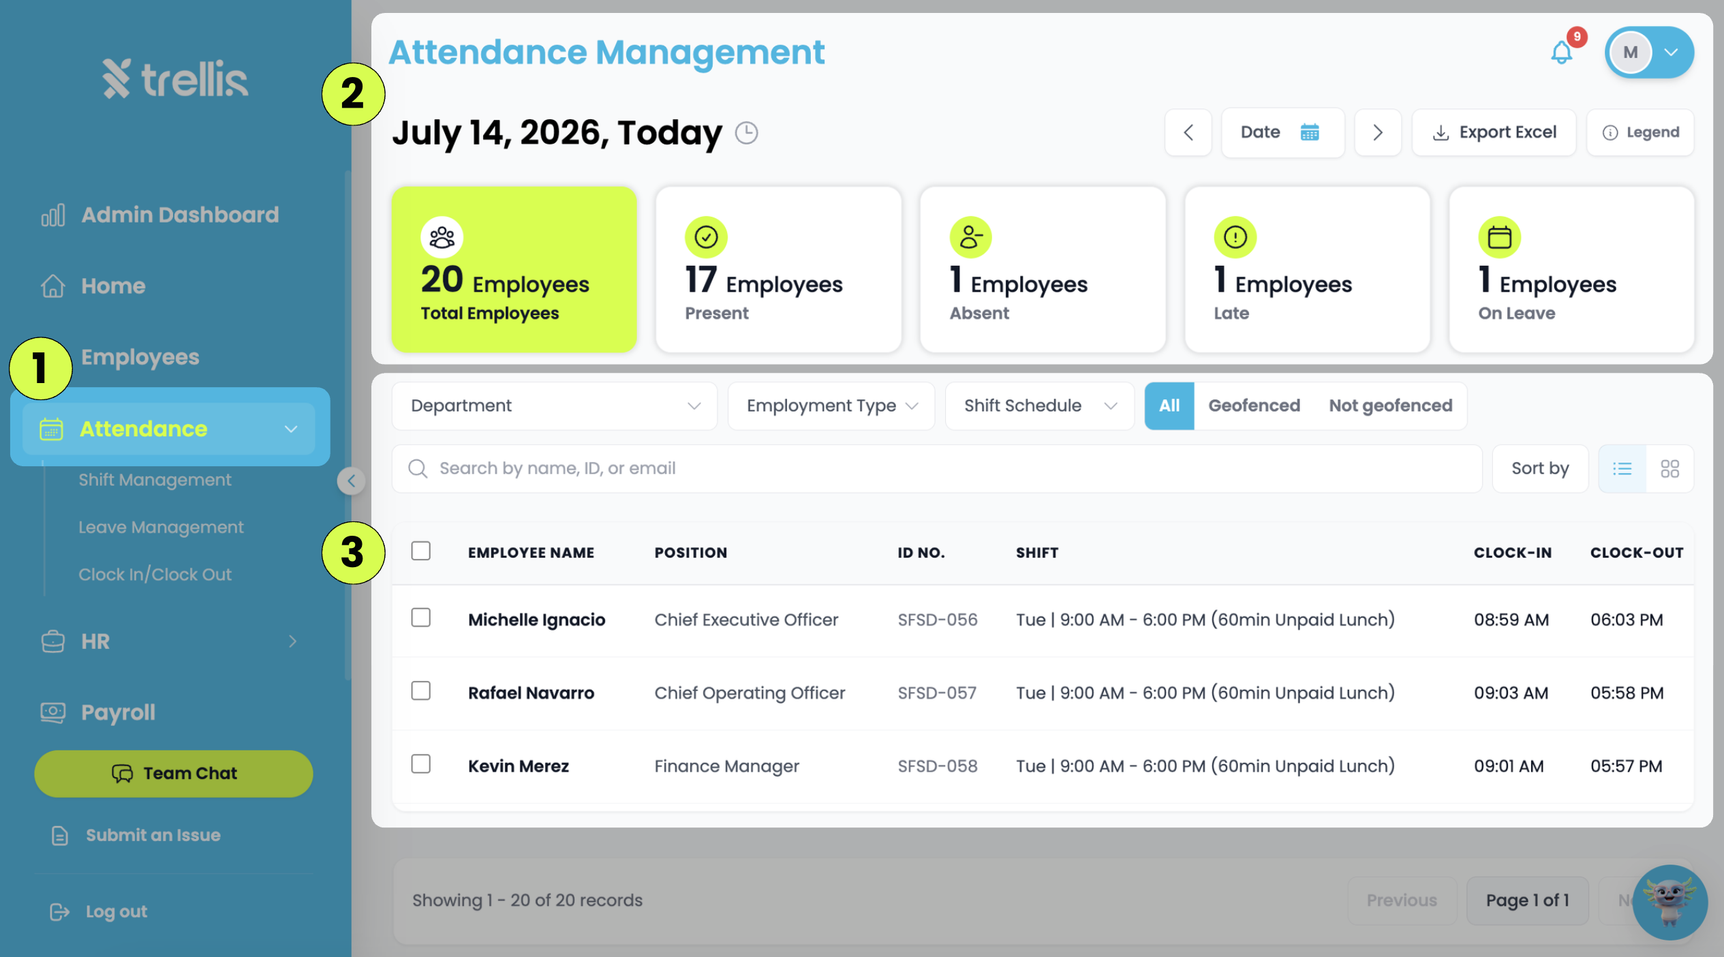Go to the previous date arrow
Screen dimensions: 1724x957
click(1188, 132)
